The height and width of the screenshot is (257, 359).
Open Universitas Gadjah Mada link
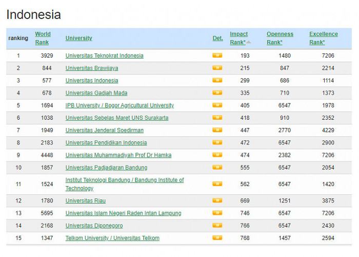click(96, 93)
